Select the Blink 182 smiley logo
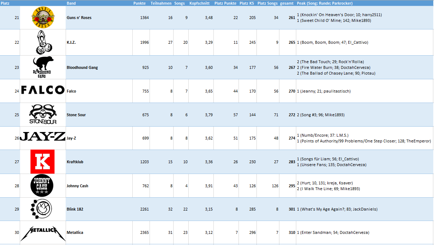 41,209
